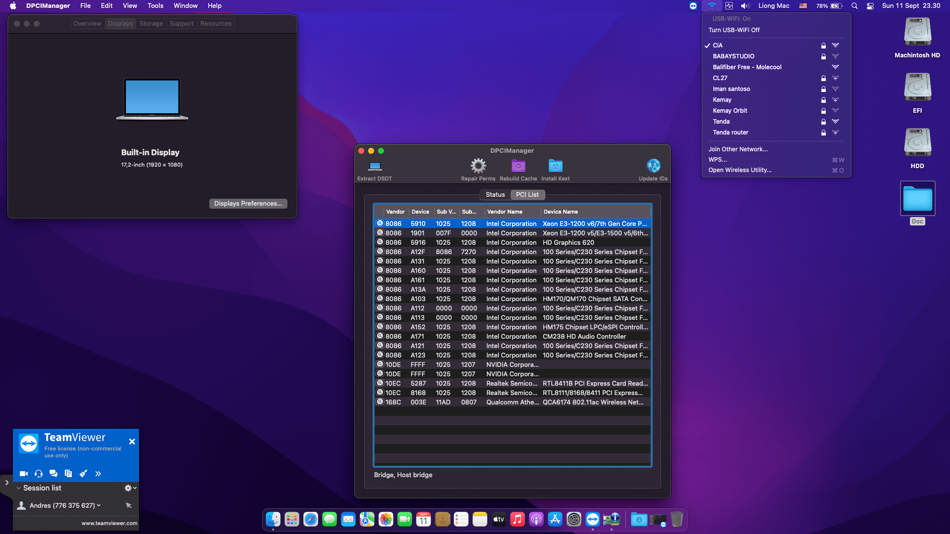Open Finder from the Dock
Image resolution: width=950 pixels, height=534 pixels.
coord(273,519)
